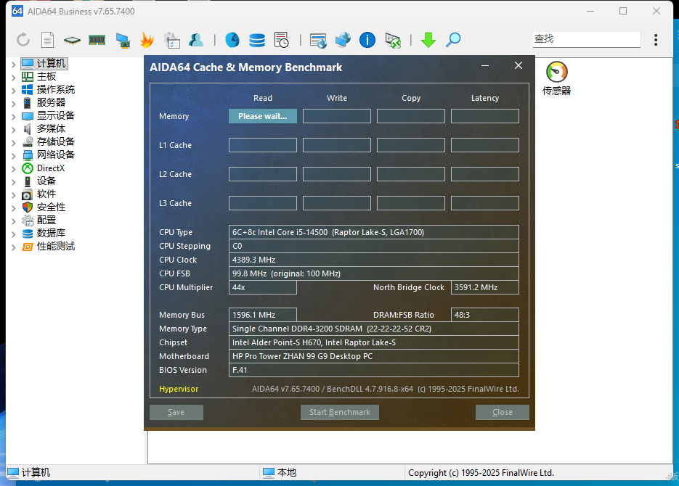Click the DRAM:FSB Ratio value 48:3
The width and height of the screenshot is (679, 486).
pos(484,315)
